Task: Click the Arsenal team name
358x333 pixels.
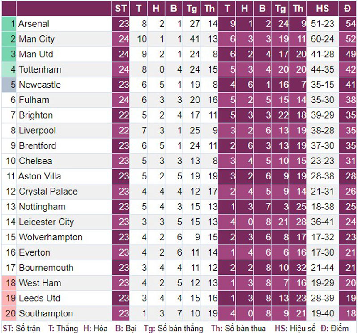Action: [34, 24]
